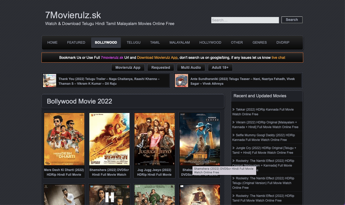Viewport: 345px width, 205px height.
Task: Open the HOLLYWOOD menu item
Action: [210, 42]
